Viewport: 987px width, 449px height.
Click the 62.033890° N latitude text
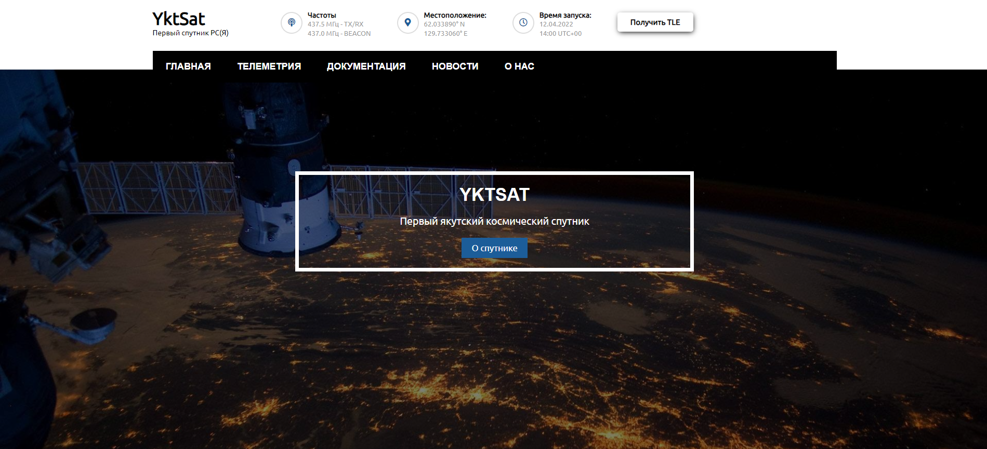point(444,24)
